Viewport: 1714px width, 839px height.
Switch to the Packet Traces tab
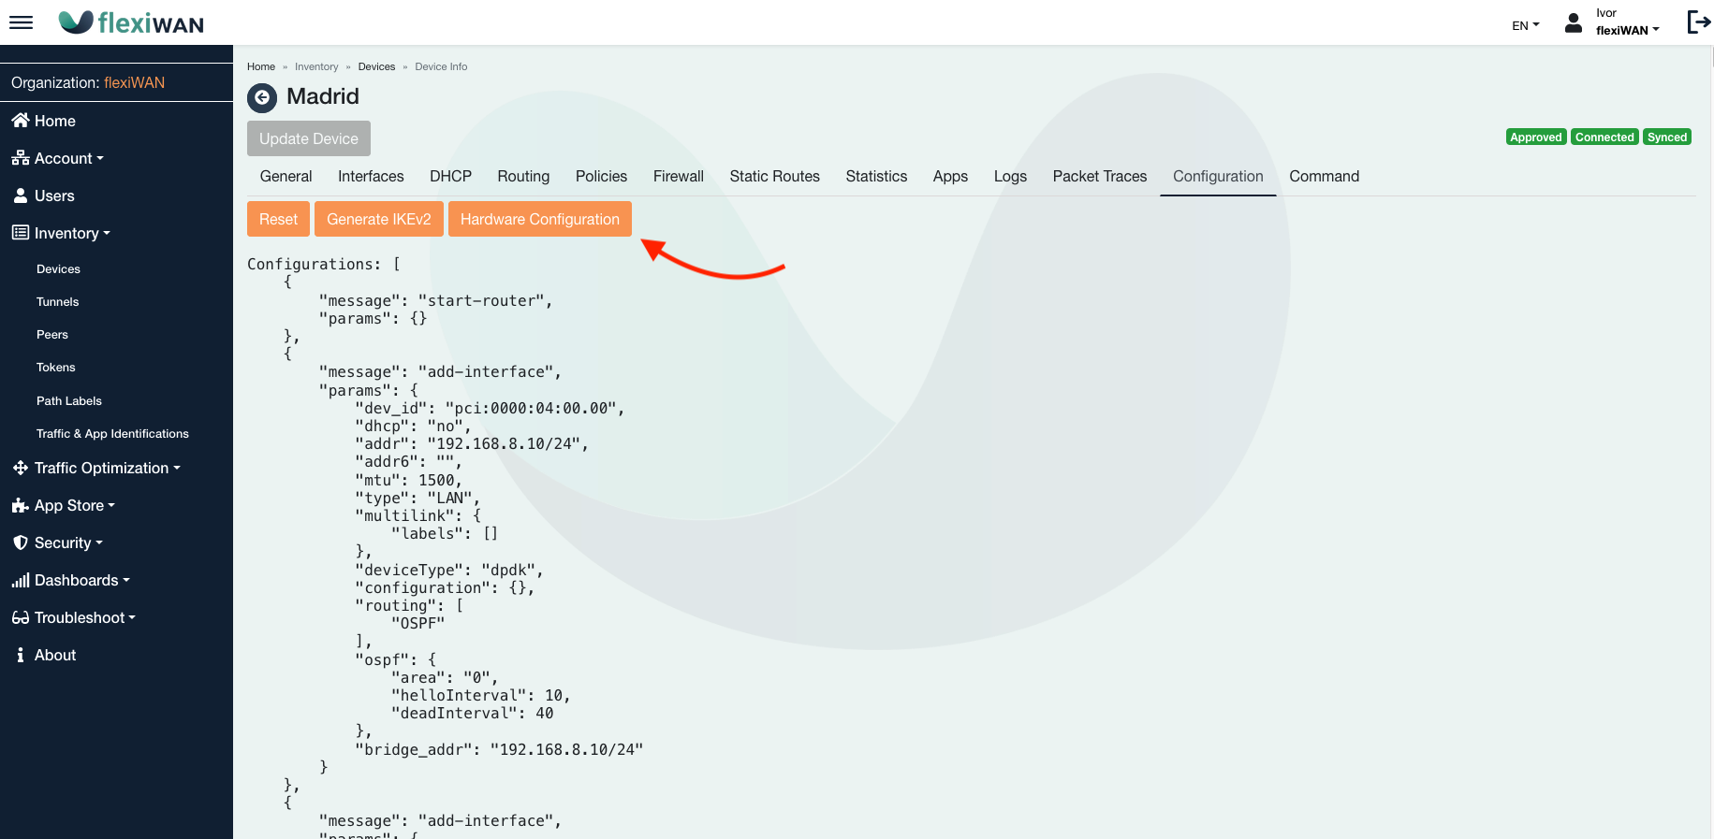coord(1099,176)
